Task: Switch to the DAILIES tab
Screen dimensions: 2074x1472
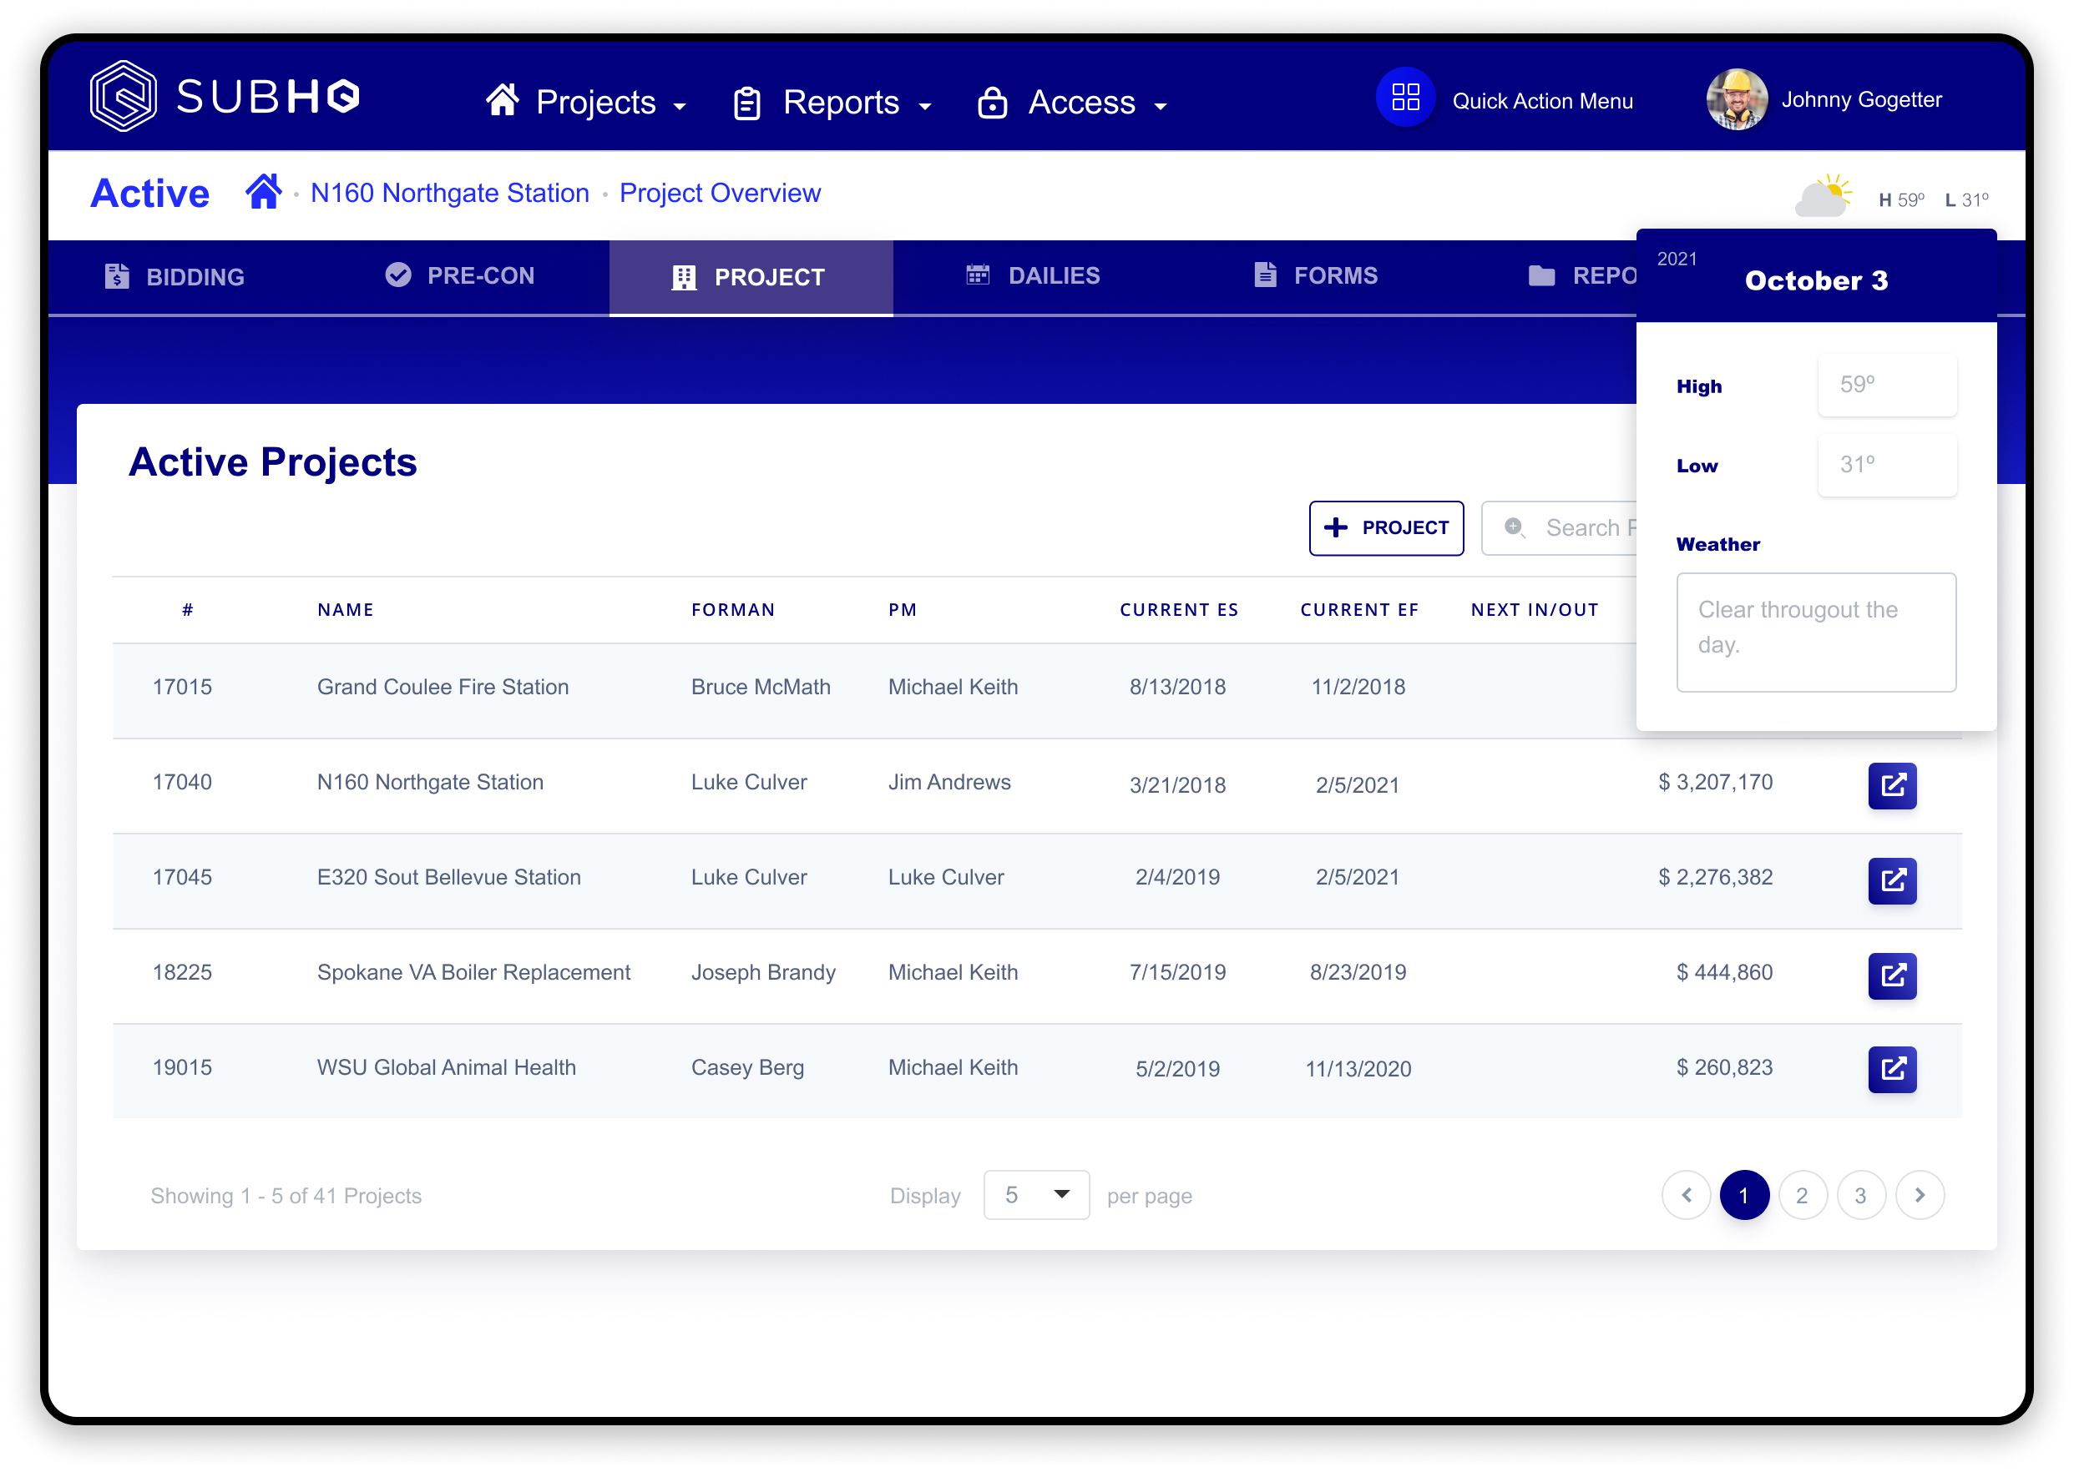Action: pyautogui.click(x=1033, y=275)
